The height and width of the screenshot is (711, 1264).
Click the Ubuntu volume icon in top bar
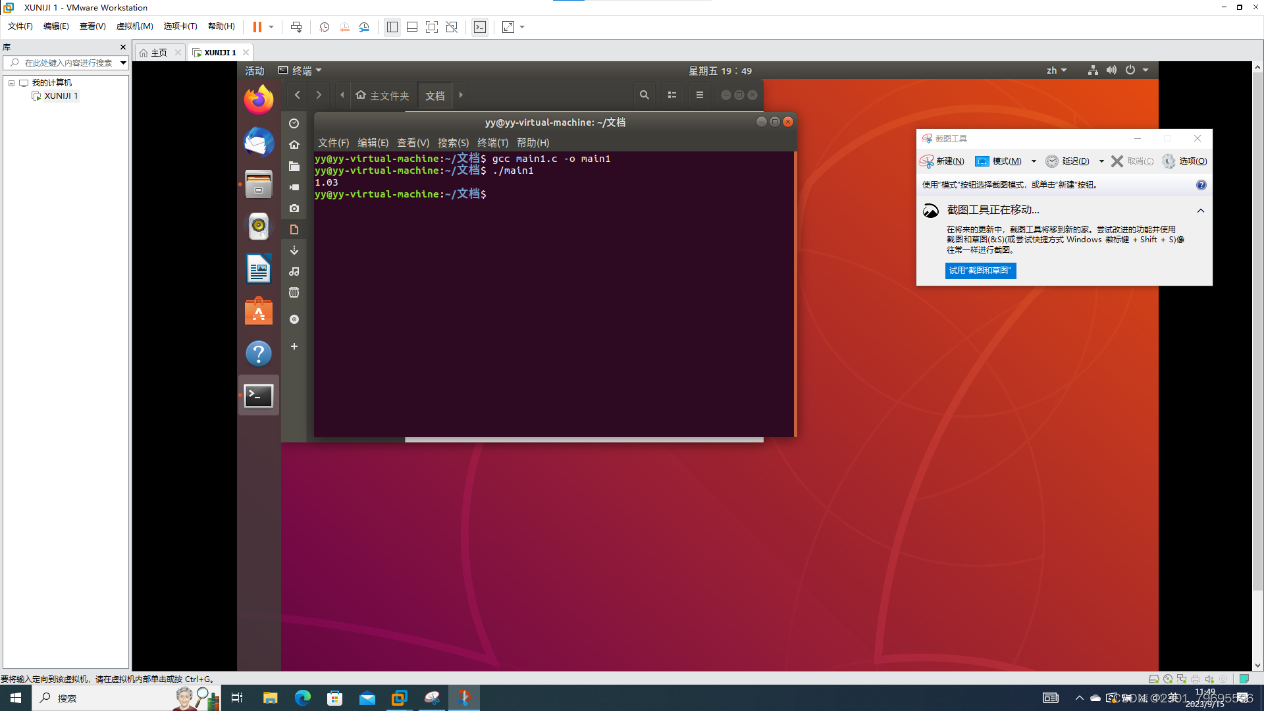click(x=1111, y=70)
